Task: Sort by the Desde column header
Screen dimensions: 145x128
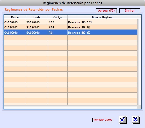Action: pyautogui.click(x=15, y=17)
